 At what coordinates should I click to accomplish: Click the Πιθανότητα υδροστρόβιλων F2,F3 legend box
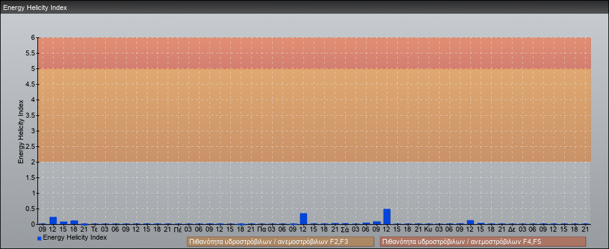280,242
